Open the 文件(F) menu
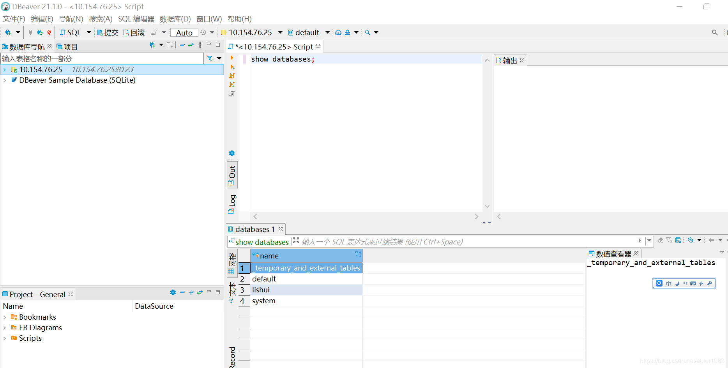The image size is (728, 368). point(14,19)
